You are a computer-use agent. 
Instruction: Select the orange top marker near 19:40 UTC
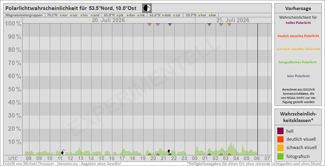149,24
